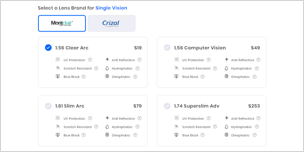Open Anti Reflective help in 1.74 Superslim Adv
Screen dimensions: 304x152
click(x=258, y=118)
